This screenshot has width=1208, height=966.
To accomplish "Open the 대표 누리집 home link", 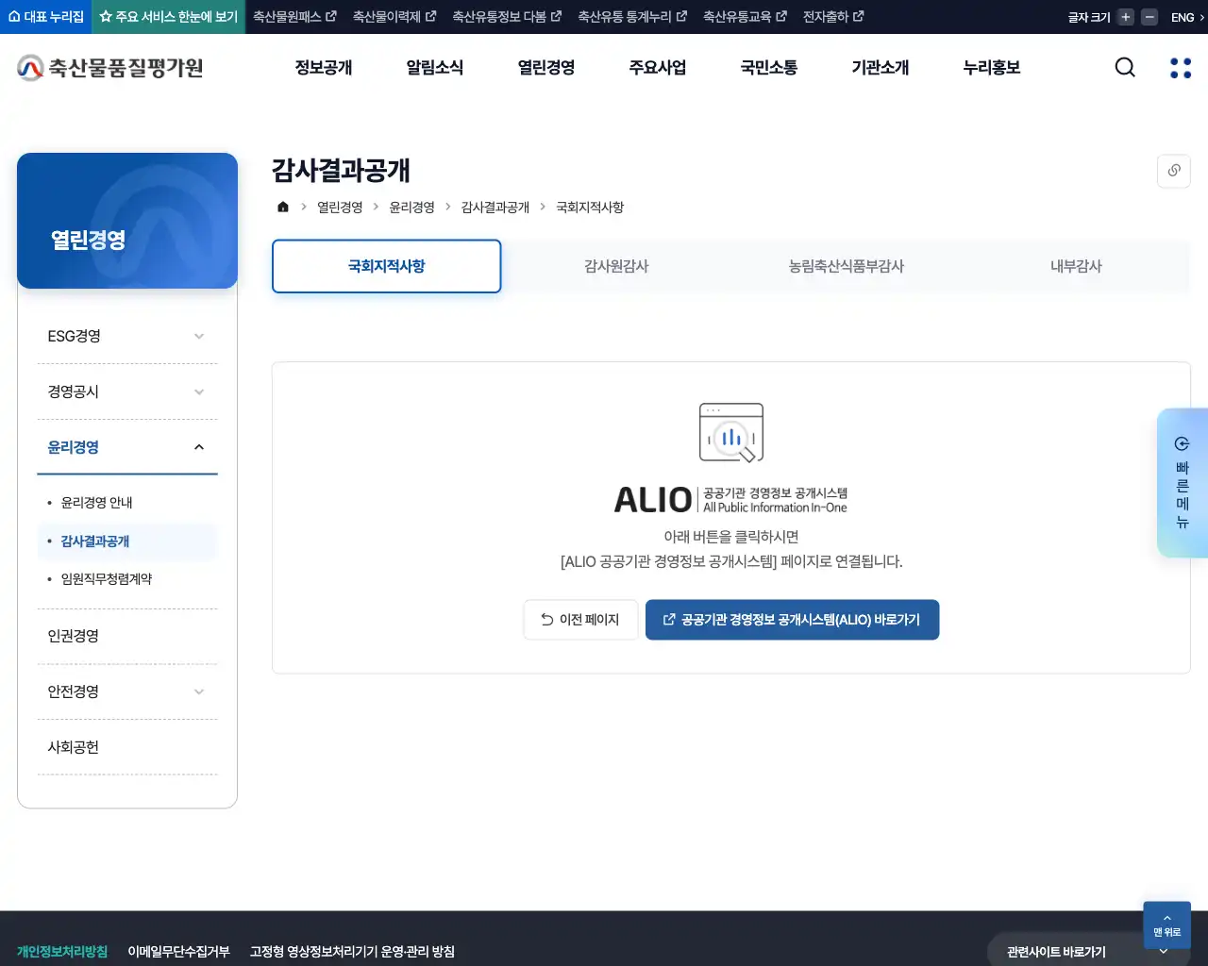I will pos(45,17).
